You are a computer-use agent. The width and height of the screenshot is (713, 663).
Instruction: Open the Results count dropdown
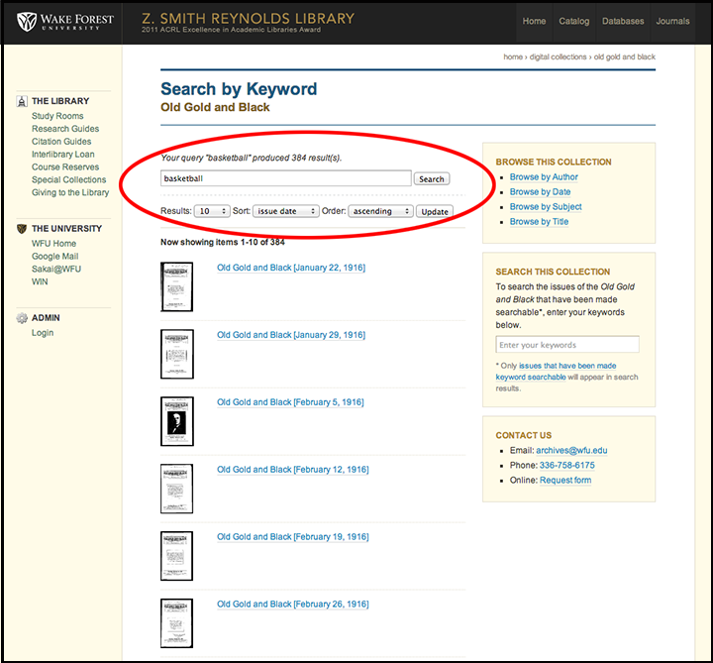(x=212, y=211)
